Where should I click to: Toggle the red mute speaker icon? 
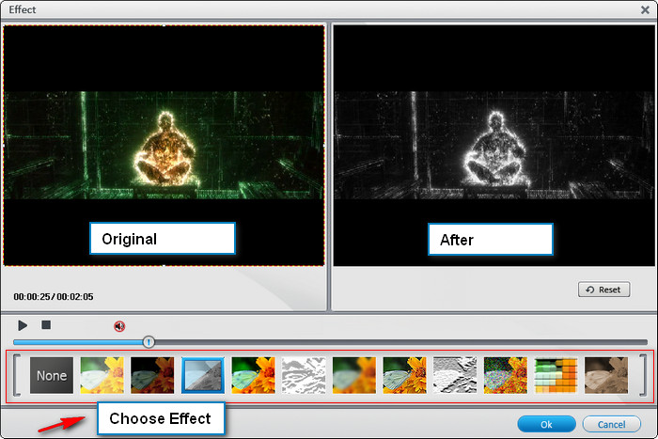click(119, 326)
